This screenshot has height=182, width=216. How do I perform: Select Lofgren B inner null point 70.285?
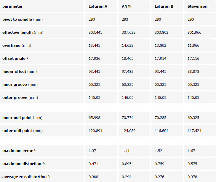click(x=160, y=118)
